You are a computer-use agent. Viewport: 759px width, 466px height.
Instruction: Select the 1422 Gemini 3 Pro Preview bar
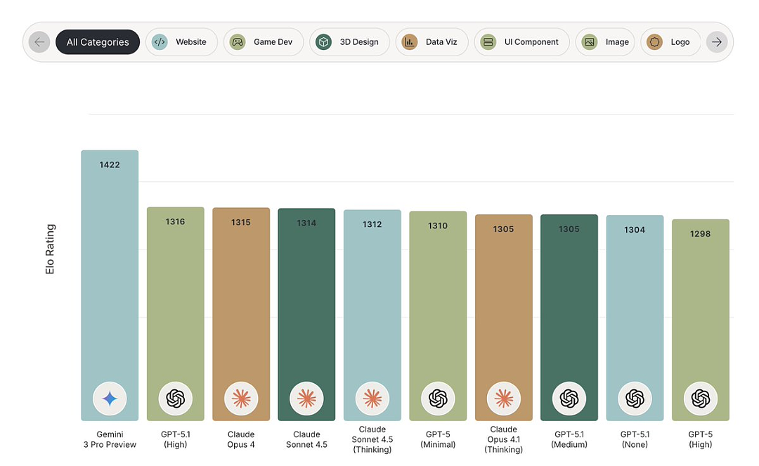pyautogui.click(x=110, y=285)
